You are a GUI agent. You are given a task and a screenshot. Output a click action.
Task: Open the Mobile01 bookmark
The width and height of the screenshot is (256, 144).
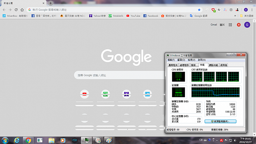tap(116, 16)
